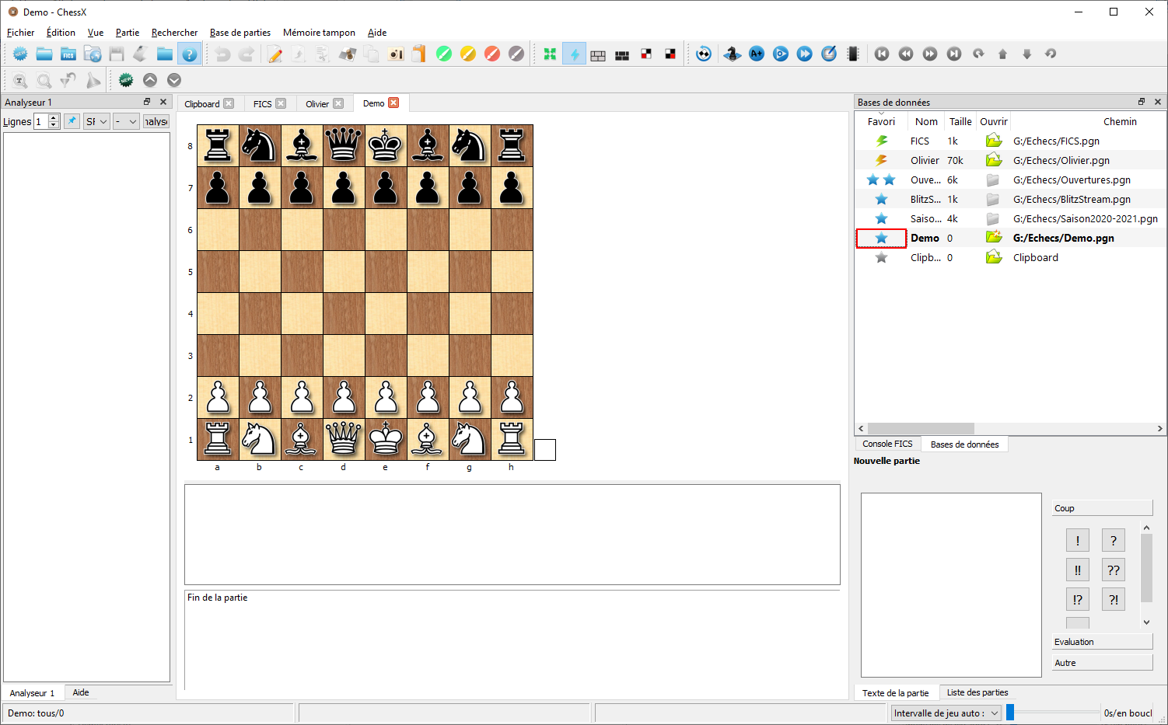Toggle the gray favorite star for Clipboard
Screen dimensions: 1168x725
click(881, 258)
